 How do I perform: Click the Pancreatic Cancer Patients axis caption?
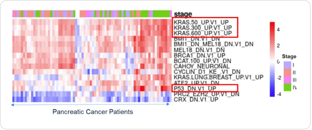pyautogui.click(x=93, y=112)
